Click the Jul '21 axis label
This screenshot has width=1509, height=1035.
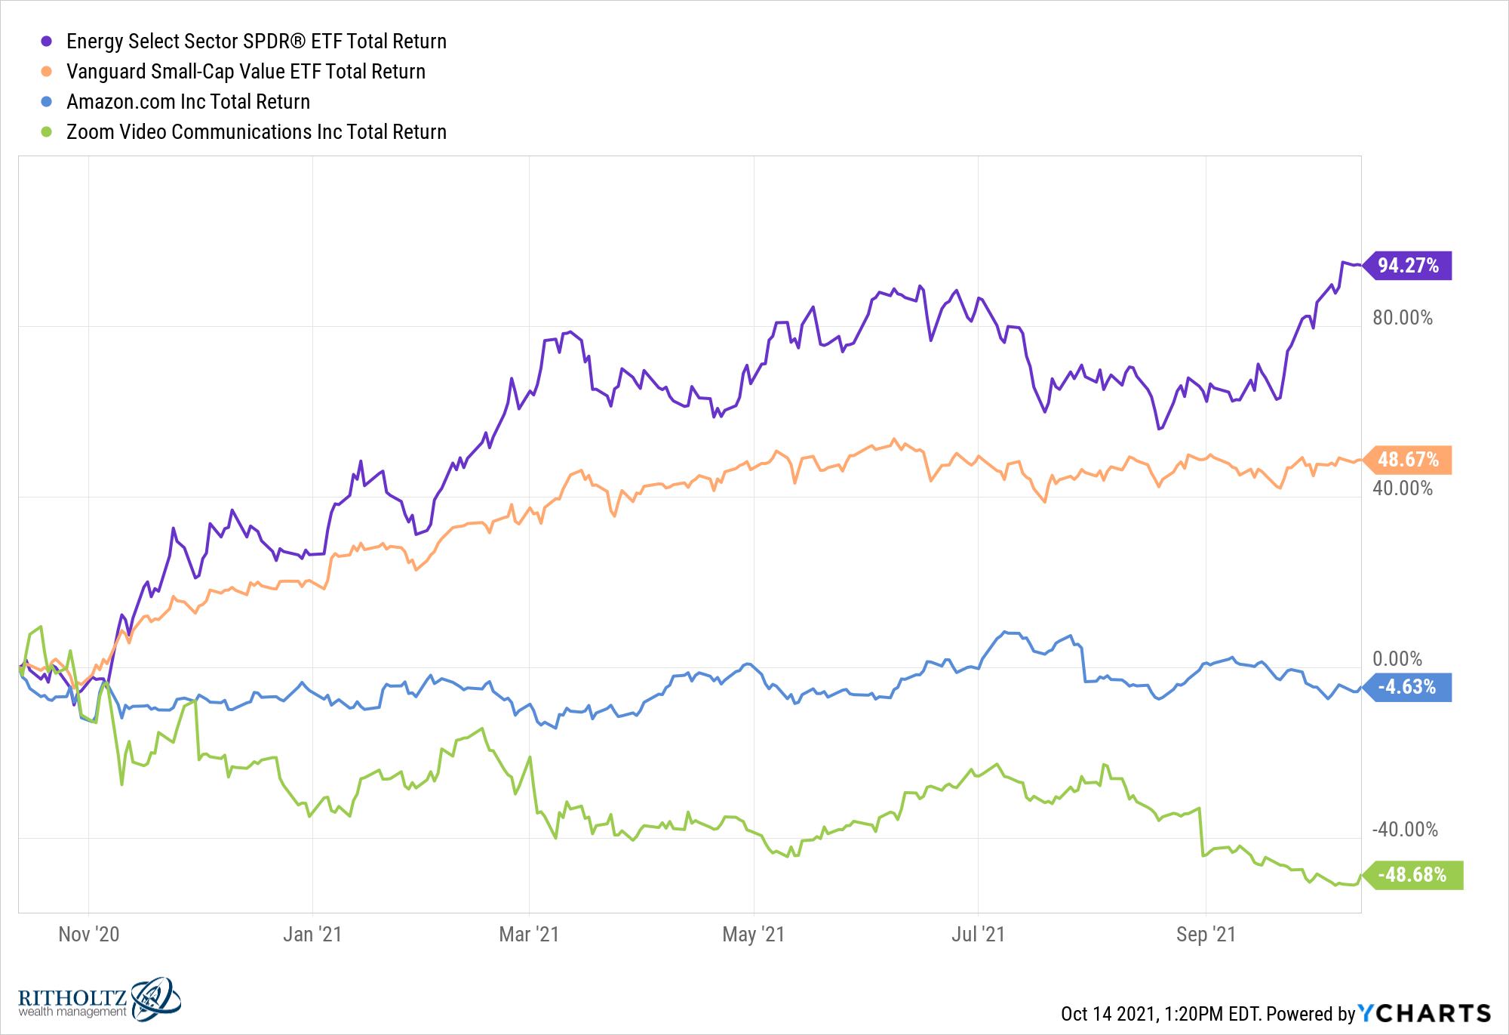click(978, 935)
